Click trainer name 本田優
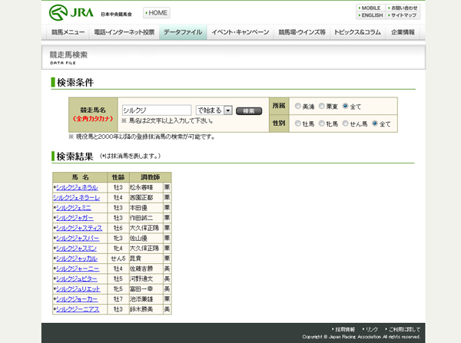Image resolution: width=461 pixels, height=343 pixels. coord(138,208)
